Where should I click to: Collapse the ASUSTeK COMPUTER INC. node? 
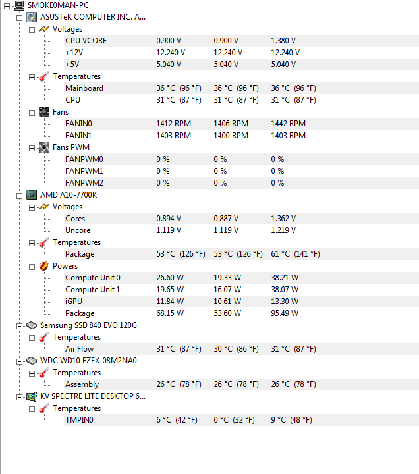[x=19, y=18]
